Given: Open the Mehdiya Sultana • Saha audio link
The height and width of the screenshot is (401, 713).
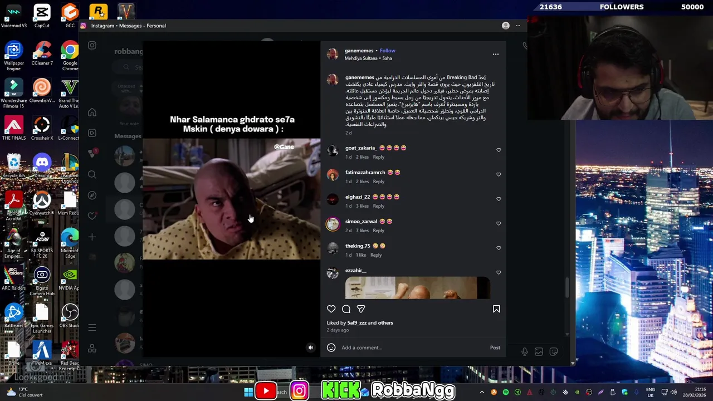Looking at the screenshot, I should [368, 58].
